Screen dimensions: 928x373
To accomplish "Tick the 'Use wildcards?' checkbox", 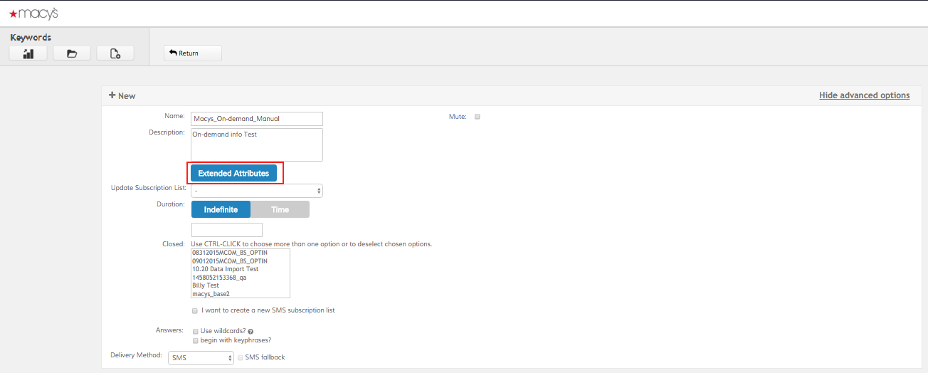I will click(x=195, y=331).
